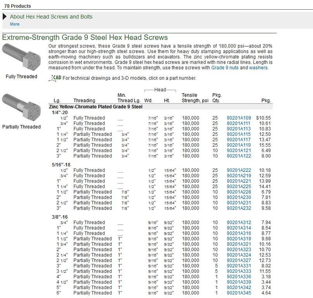
Task: Select part 90201A222
Action: tap(239, 170)
